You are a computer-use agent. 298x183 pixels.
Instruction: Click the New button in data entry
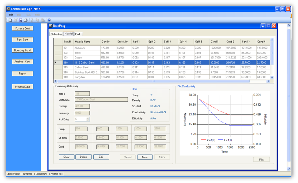[x=145, y=157]
